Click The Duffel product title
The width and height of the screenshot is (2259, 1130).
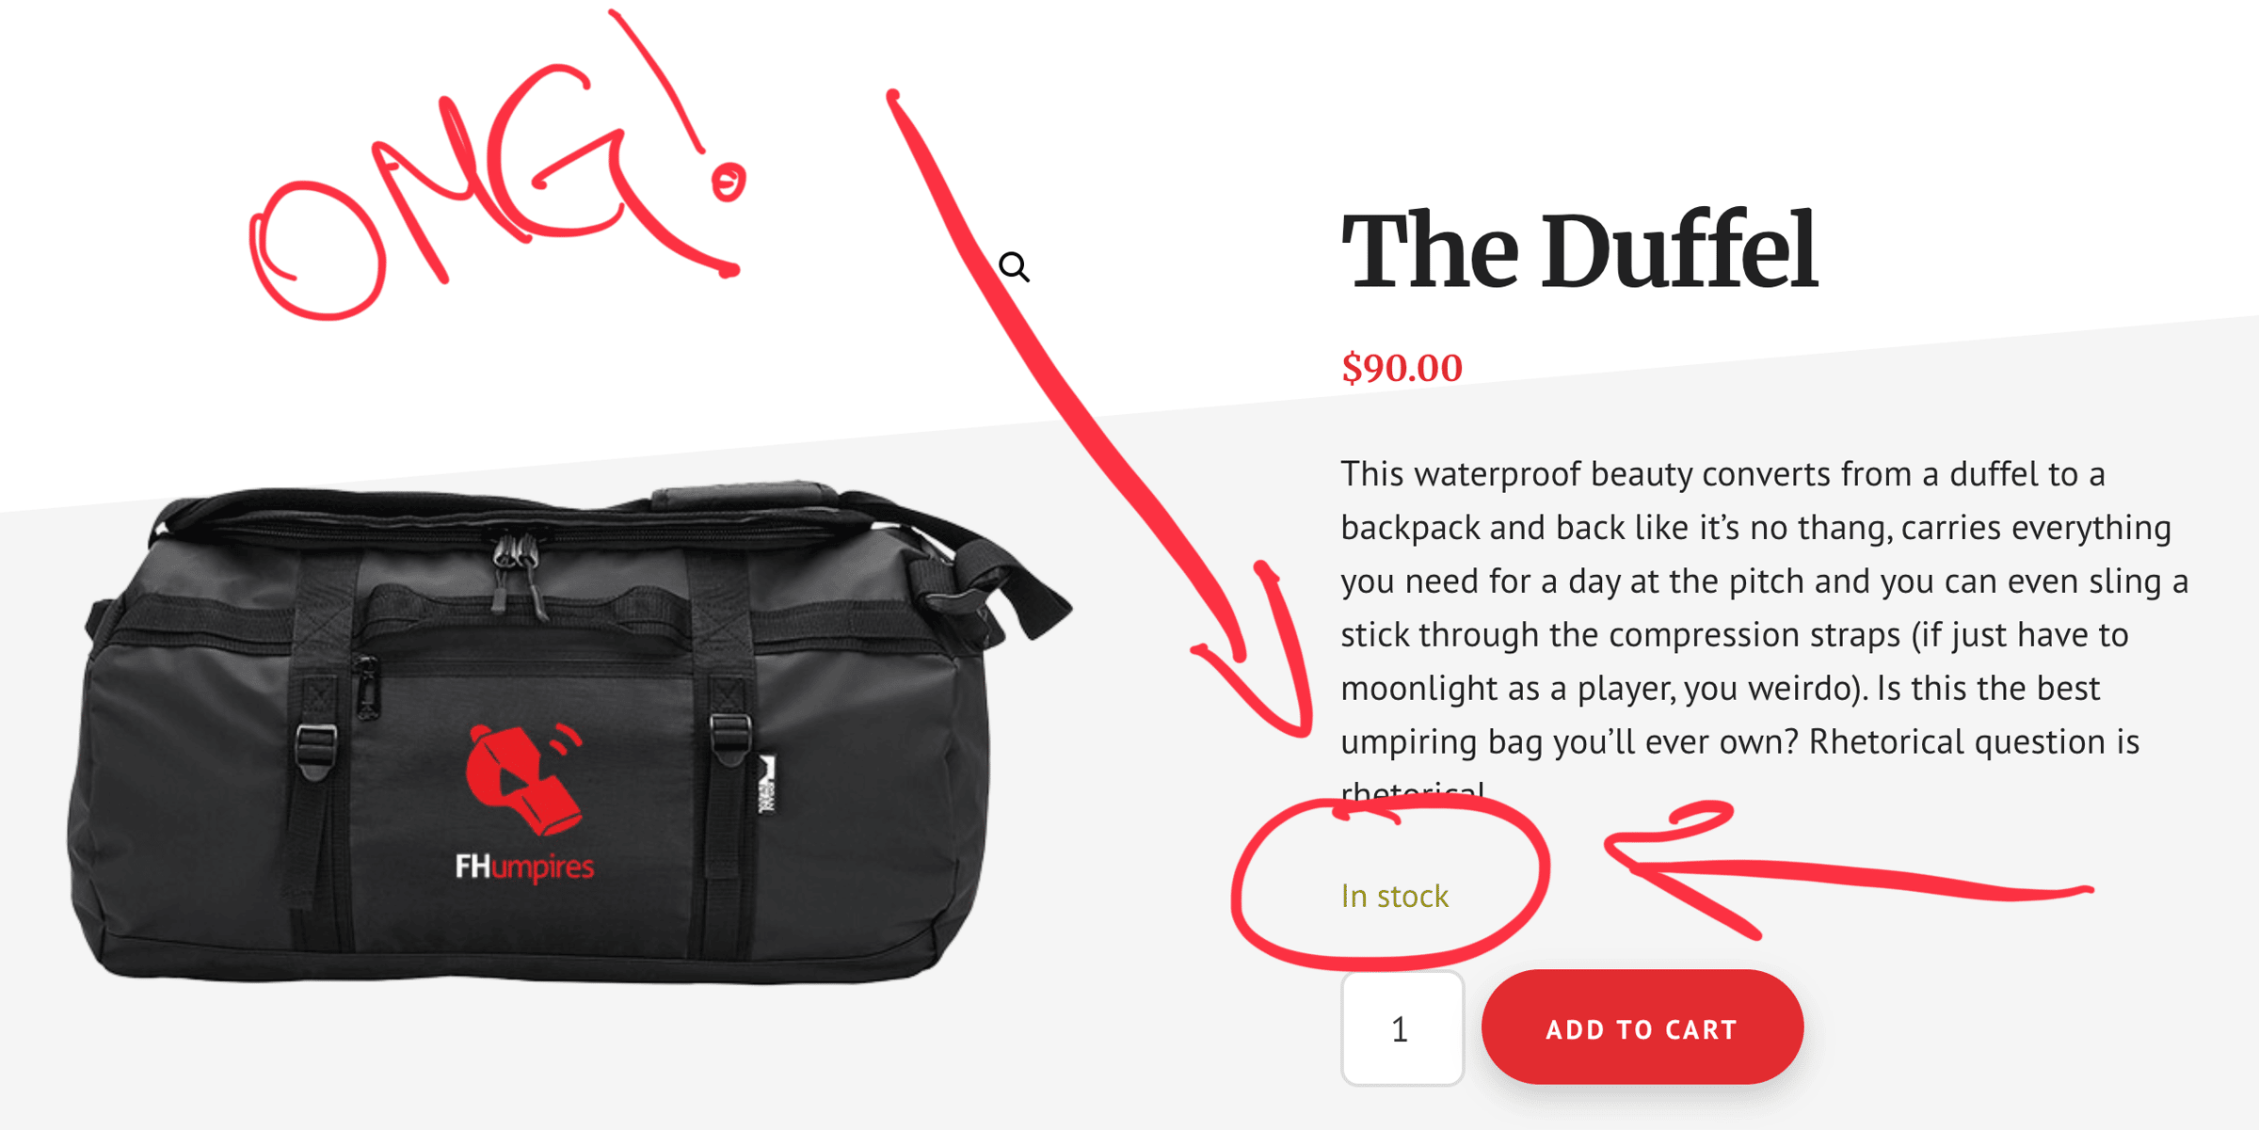[1578, 250]
